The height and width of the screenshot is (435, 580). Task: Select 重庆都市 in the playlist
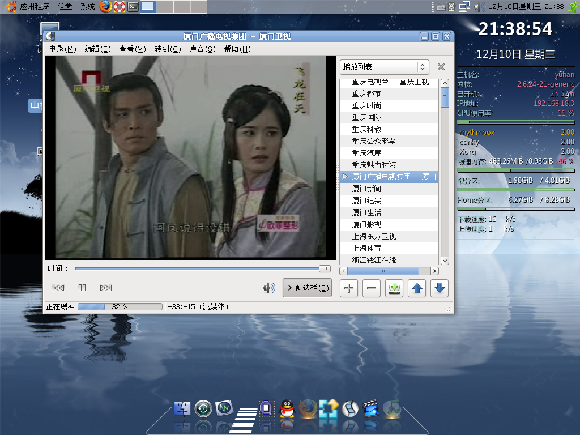pos(389,93)
